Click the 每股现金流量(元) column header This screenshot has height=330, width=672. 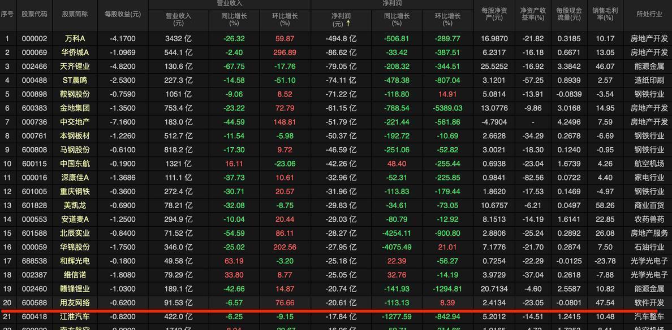[x=568, y=14]
